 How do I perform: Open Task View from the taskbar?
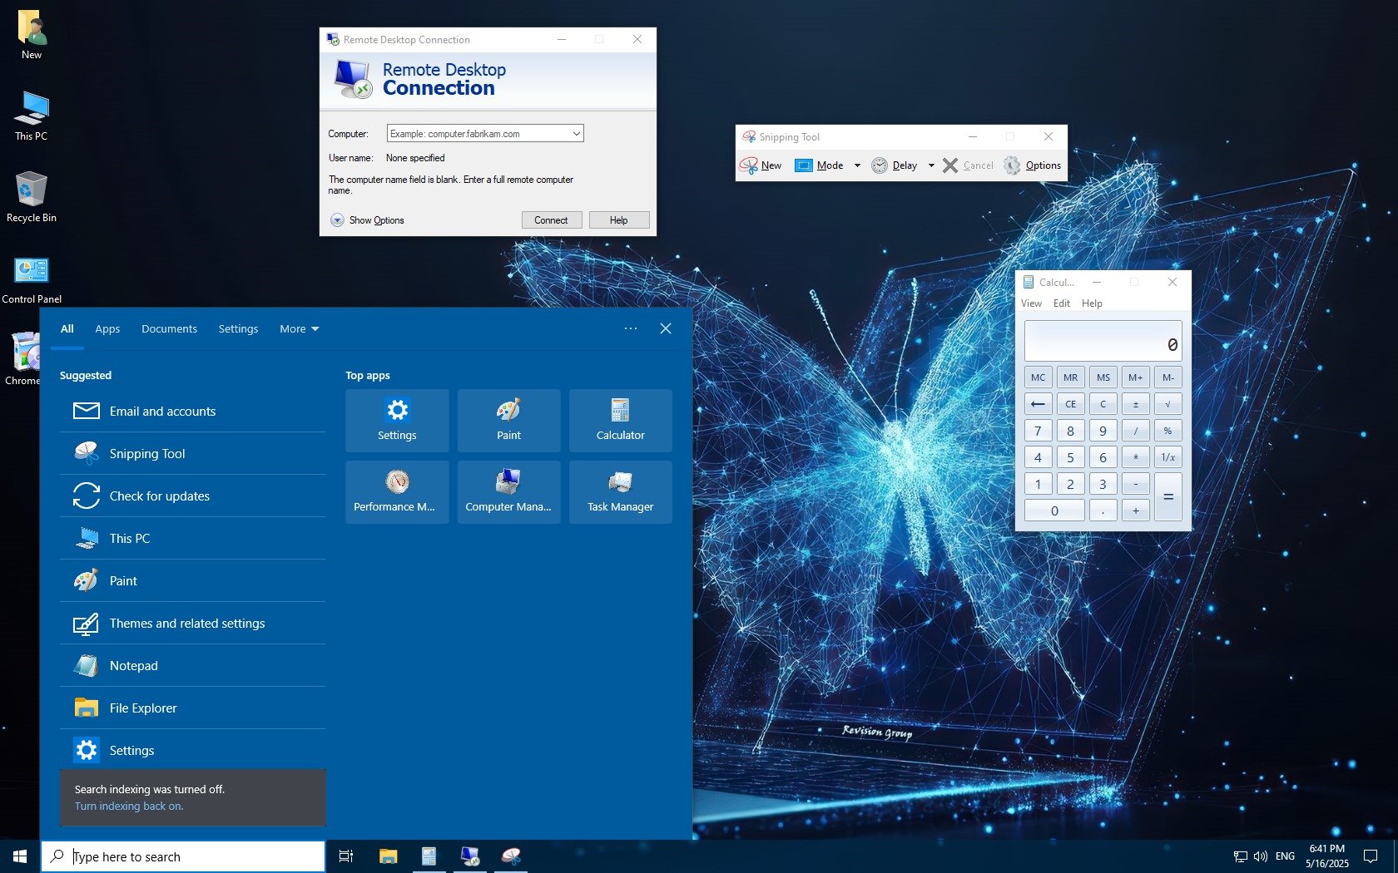[x=346, y=856]
